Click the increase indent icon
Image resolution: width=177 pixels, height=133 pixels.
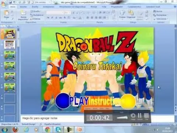point(104,13)
